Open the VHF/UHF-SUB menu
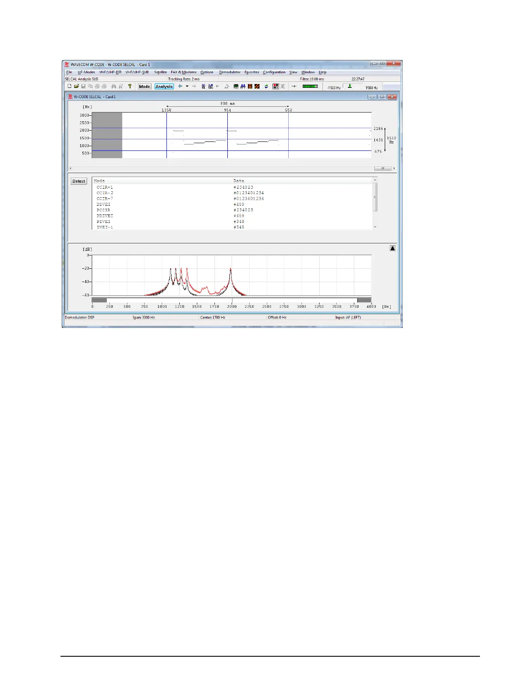525x679 pixels. 137,72
